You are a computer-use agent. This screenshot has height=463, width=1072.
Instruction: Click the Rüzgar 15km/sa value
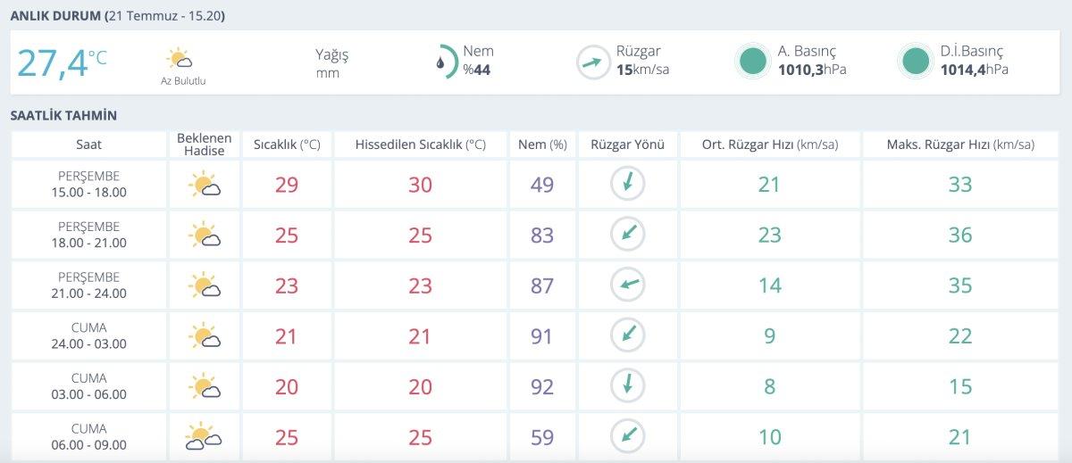click(x=642, y=70)
